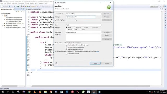Click into the Name input field
This screenshot has height=94, width=167.
coord(83,25)
